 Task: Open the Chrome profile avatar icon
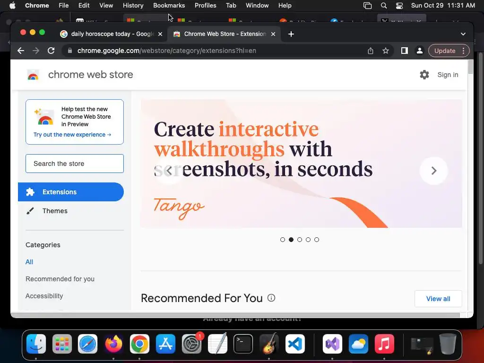click(x=420, y=51)
